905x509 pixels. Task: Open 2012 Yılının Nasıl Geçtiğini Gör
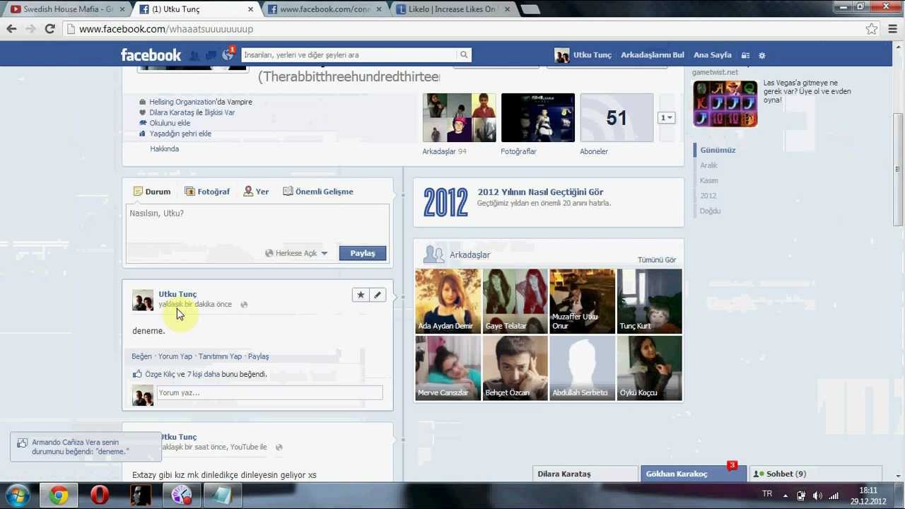tap(540, 192)
